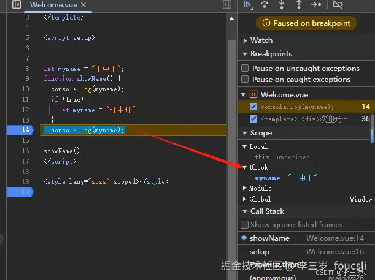Click the style lang scss line
Screen dimensions: 375x280
[106, 181]
